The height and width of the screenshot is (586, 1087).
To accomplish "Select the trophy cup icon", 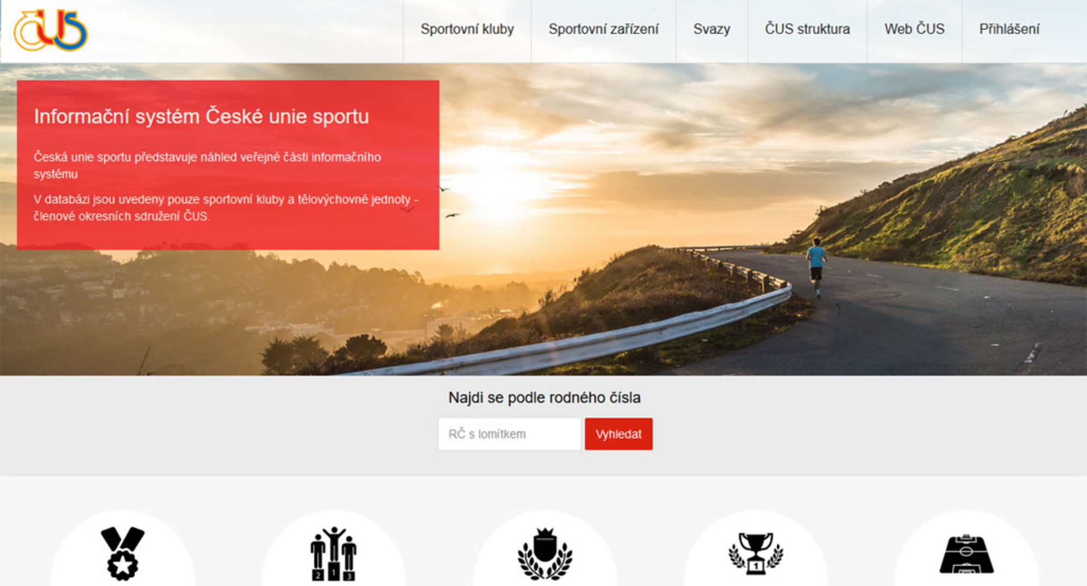I will (x=755, y=553).
